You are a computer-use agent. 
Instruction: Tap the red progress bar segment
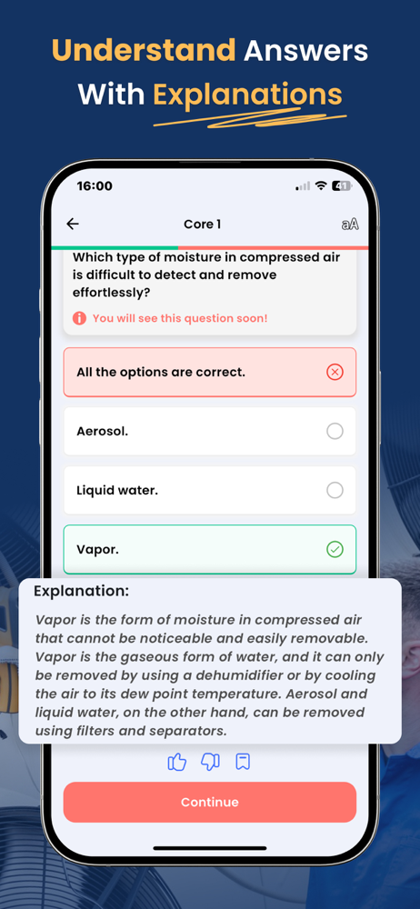274,247
